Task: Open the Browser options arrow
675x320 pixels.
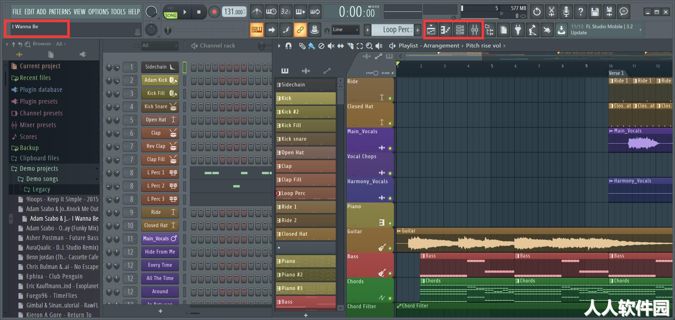Action: (x=7, y=44)
